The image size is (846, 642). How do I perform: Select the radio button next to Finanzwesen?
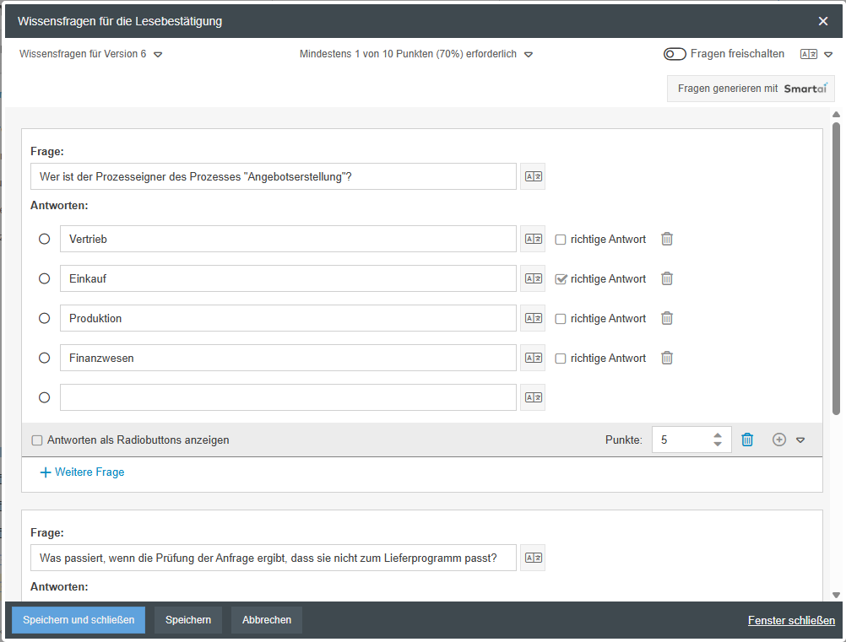pyautogui.click(x=44, y=358)
